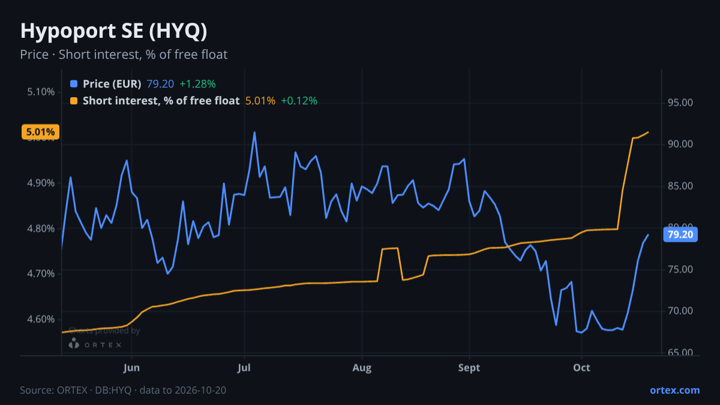Click the 4.70% left axis label
Viewport: 720px width, 405px height.
41,274
